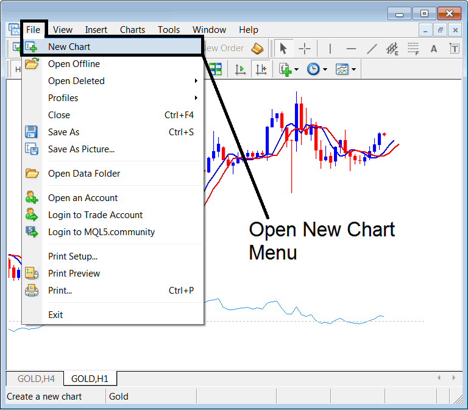
Task: Open the Window menu
Action: click(209, 29)
